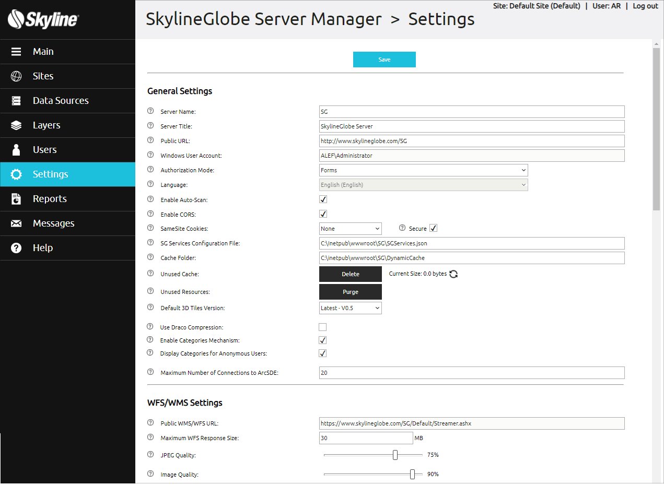Enable Use Draco Compression checkbox
Image resolution: width=664 pixels, height=485 pixels.
coord(323,327)
